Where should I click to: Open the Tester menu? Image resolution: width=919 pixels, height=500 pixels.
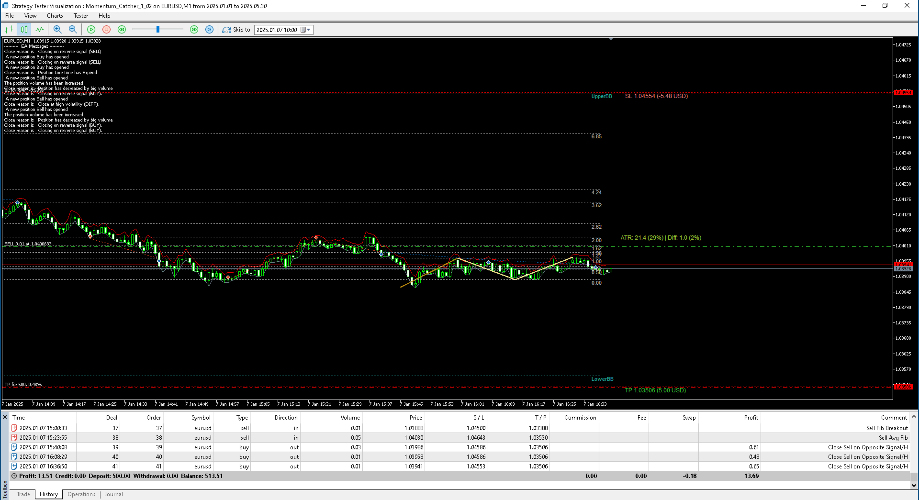[80, 15]
